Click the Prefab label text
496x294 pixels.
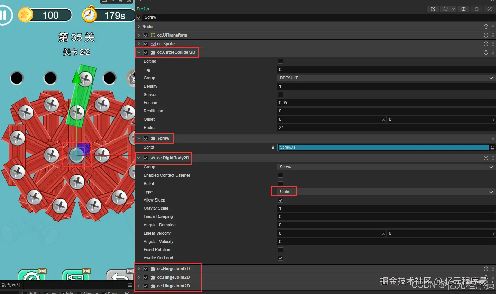(143, 9)
